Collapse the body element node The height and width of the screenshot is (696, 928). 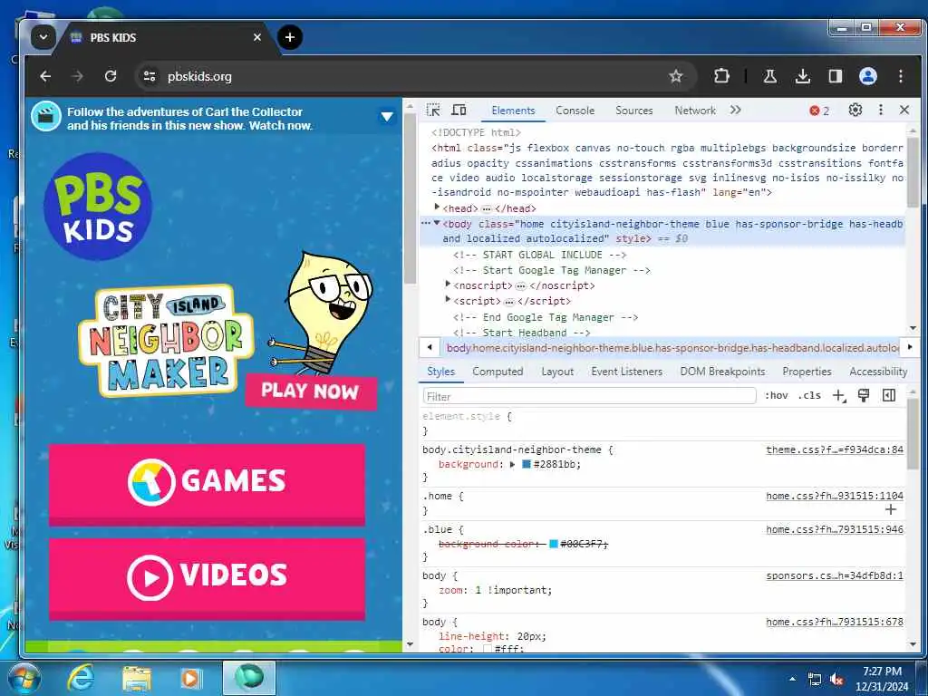click(x=437, y=223)
